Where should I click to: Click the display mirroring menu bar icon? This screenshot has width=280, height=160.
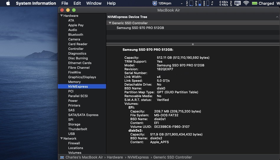(x=237, y=3)
